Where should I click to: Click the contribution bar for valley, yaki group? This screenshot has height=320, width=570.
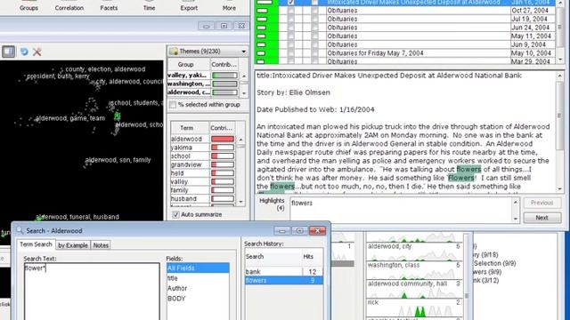click(224, 75)
